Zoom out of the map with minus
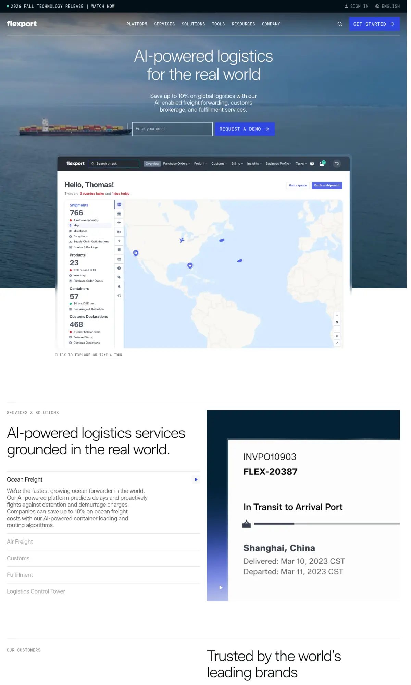 click(x=337, y=329)
